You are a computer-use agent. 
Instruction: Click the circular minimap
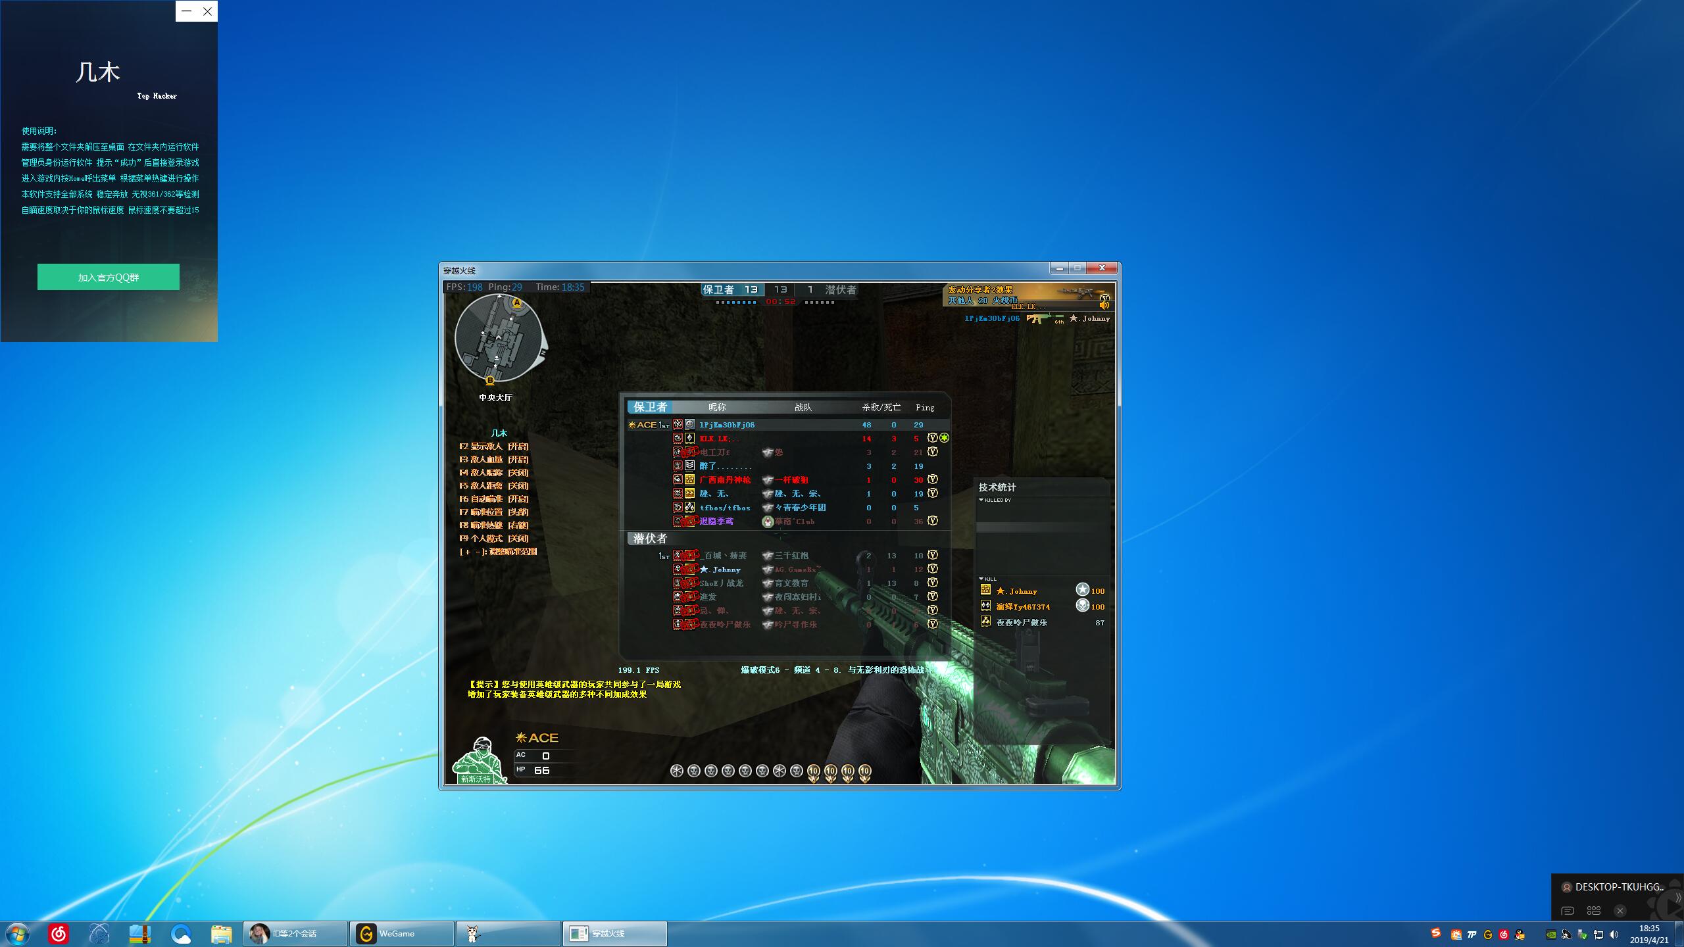click(499, 338)
